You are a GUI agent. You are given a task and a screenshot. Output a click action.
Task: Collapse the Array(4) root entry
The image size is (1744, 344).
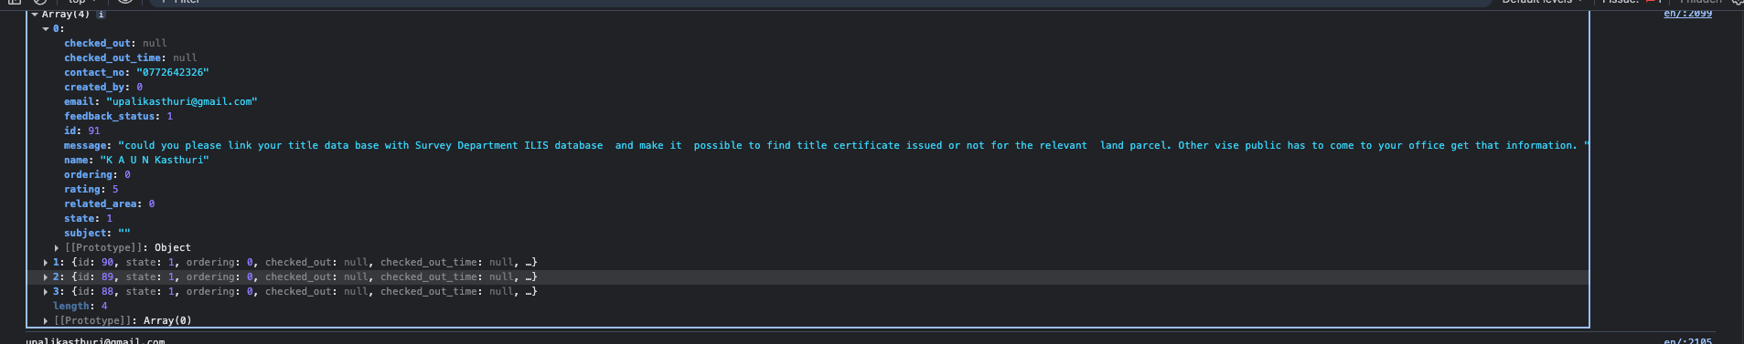pos(35,15)
